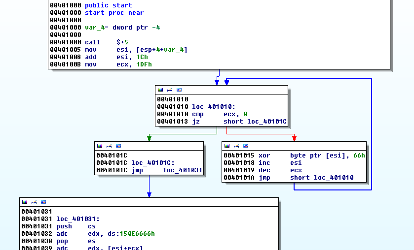414x250 pixels.
Task: Click the edit icon on loc_401031 block
Action: pyautogui.click(x=34, y=202)
